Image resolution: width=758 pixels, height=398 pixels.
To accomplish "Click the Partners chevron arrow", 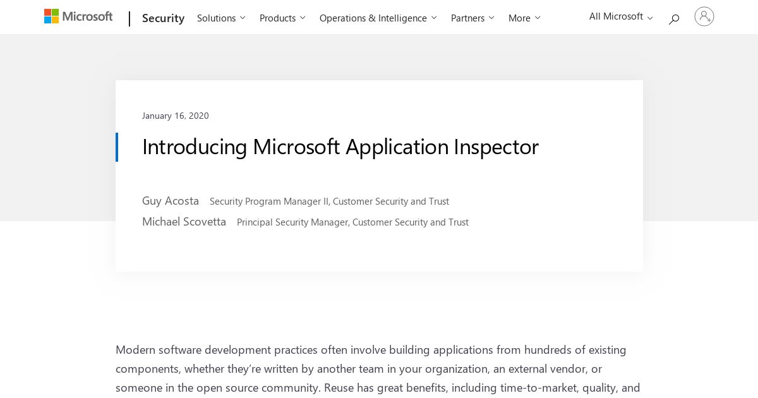I will coord(491,18).
